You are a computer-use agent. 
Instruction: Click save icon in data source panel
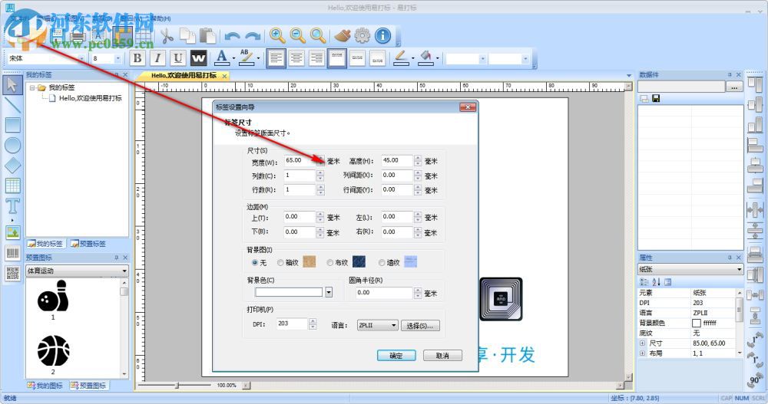[x=656, y=98]
